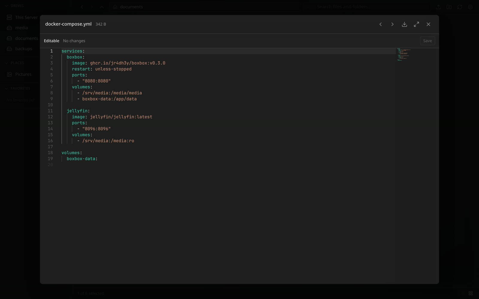This screenshot has width=479, height=299.
Task: Refresh the file listing
Action: pos(460,7)
